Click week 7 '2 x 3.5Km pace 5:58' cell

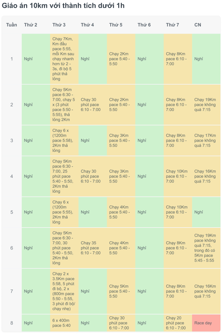click(64, 291)
